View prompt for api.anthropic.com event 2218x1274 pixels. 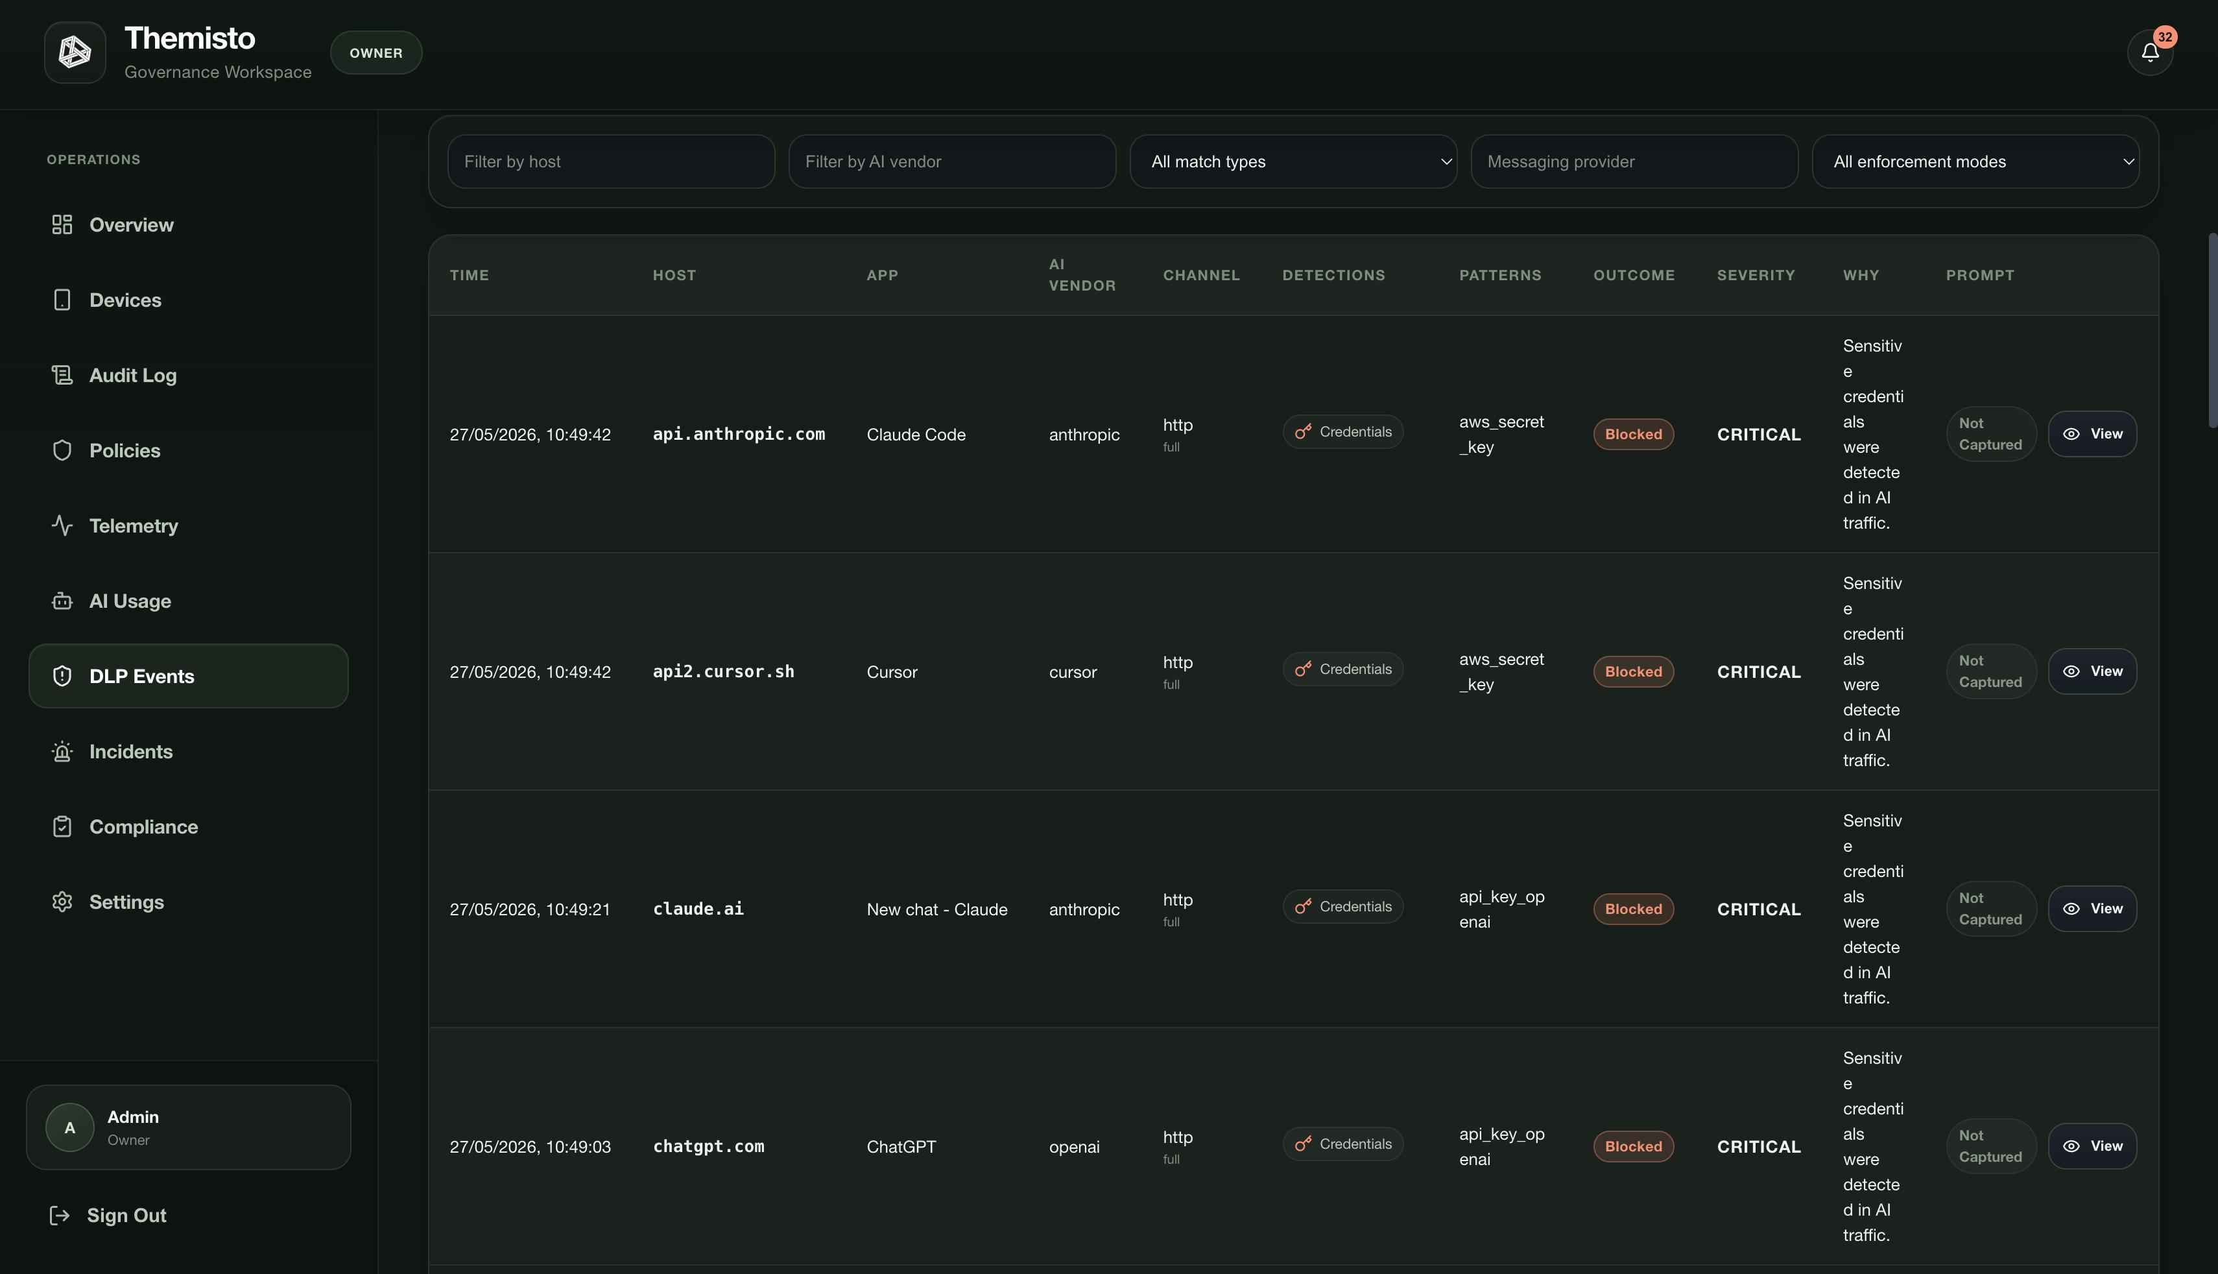coord(2092,434)
